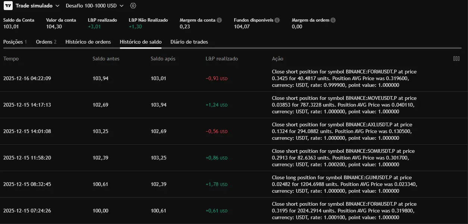Open the Trade simulado dropdown
468x224 pixels.
(37, 6)
